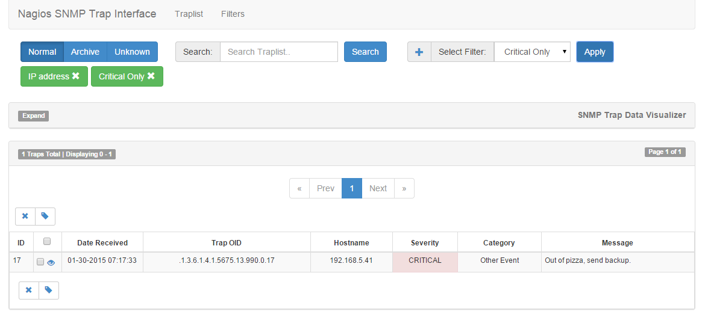The width and height of the screenshot is (705, 326).
Task: View trap 17 details via eye icon
Action: coord(51,262)
